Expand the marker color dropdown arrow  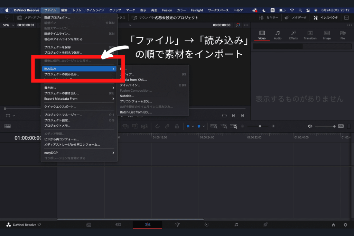[x=204, y=126]
